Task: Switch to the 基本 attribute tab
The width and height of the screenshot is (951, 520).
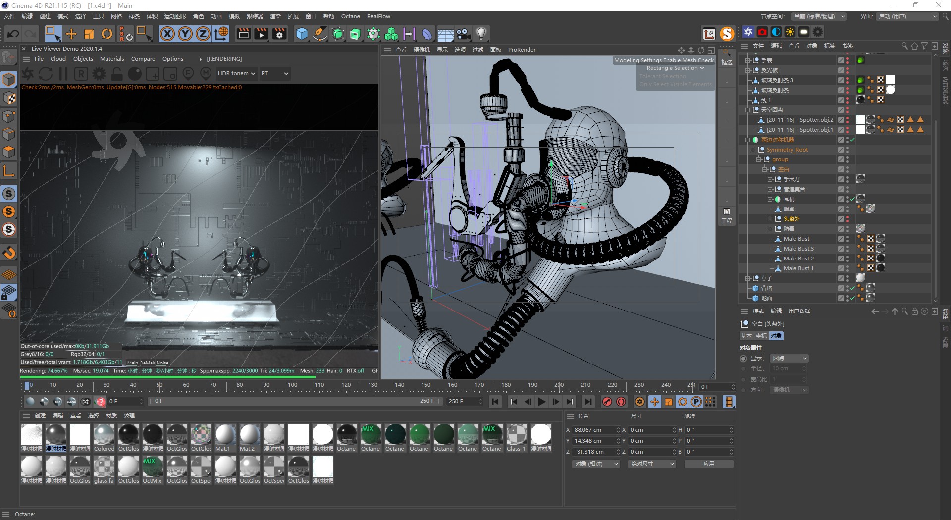Action: (x=746, y=336)
